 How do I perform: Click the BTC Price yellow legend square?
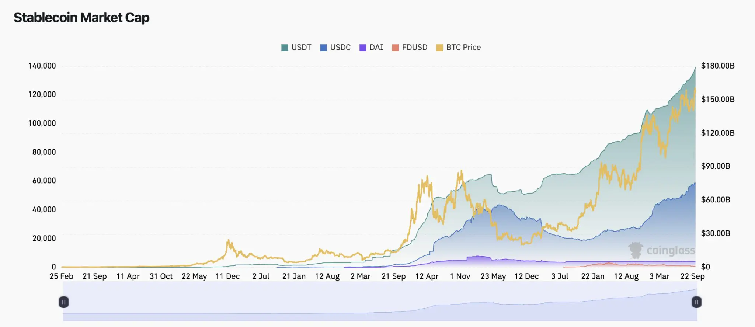(439, 48)
